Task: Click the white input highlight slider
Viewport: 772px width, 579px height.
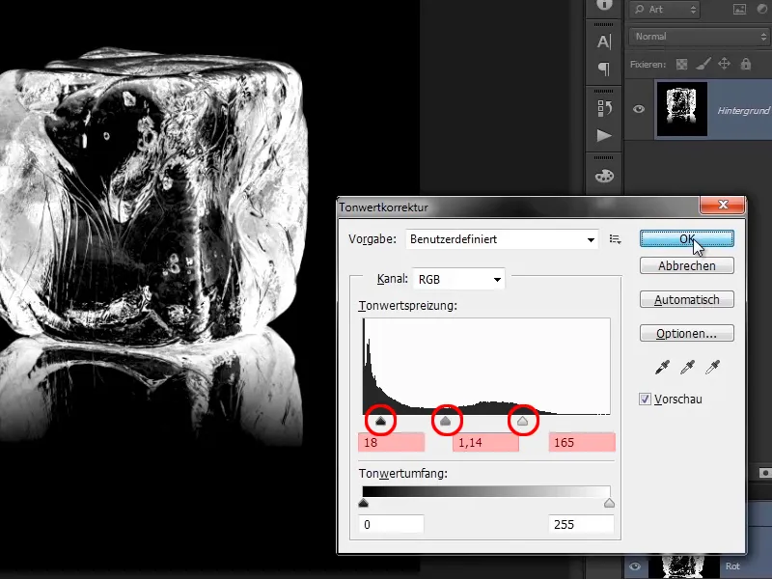Action: [x=522, y=421]
